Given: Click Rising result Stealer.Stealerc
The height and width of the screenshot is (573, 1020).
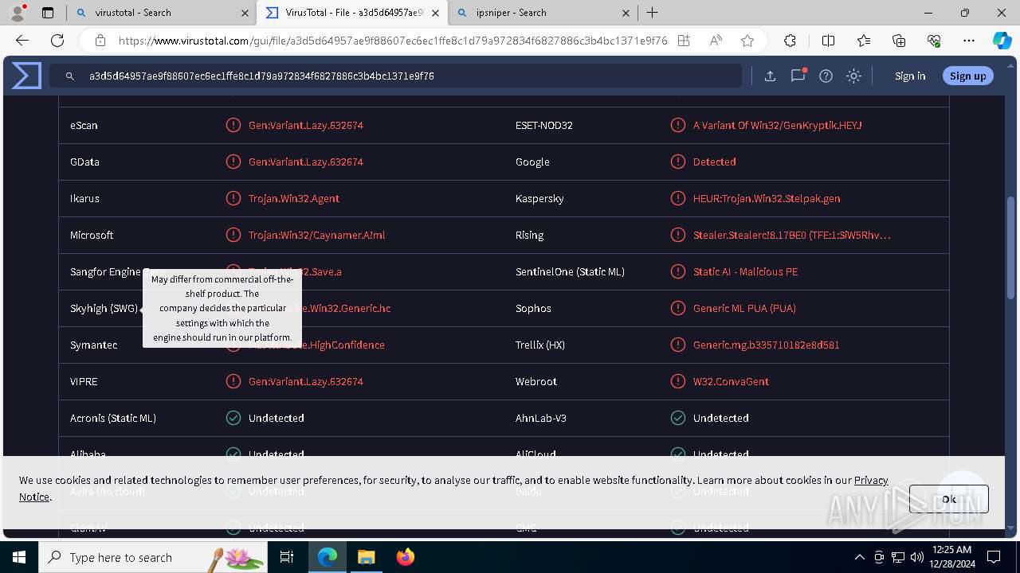Looking at the screenshot, I should click(x=792, y=235).
